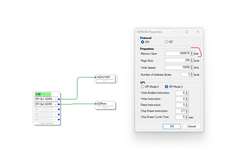Step the Number of Address Bytes spinner
Image resolution: width=241 pixels, height=149 pixels.
(x=192, y=74)
